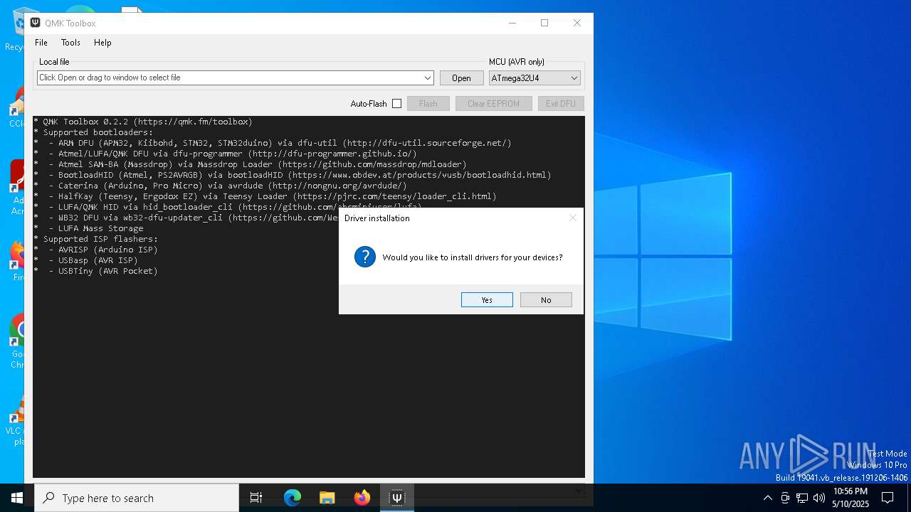
Task: Click the Flash button
Action: tap(428, 104)
